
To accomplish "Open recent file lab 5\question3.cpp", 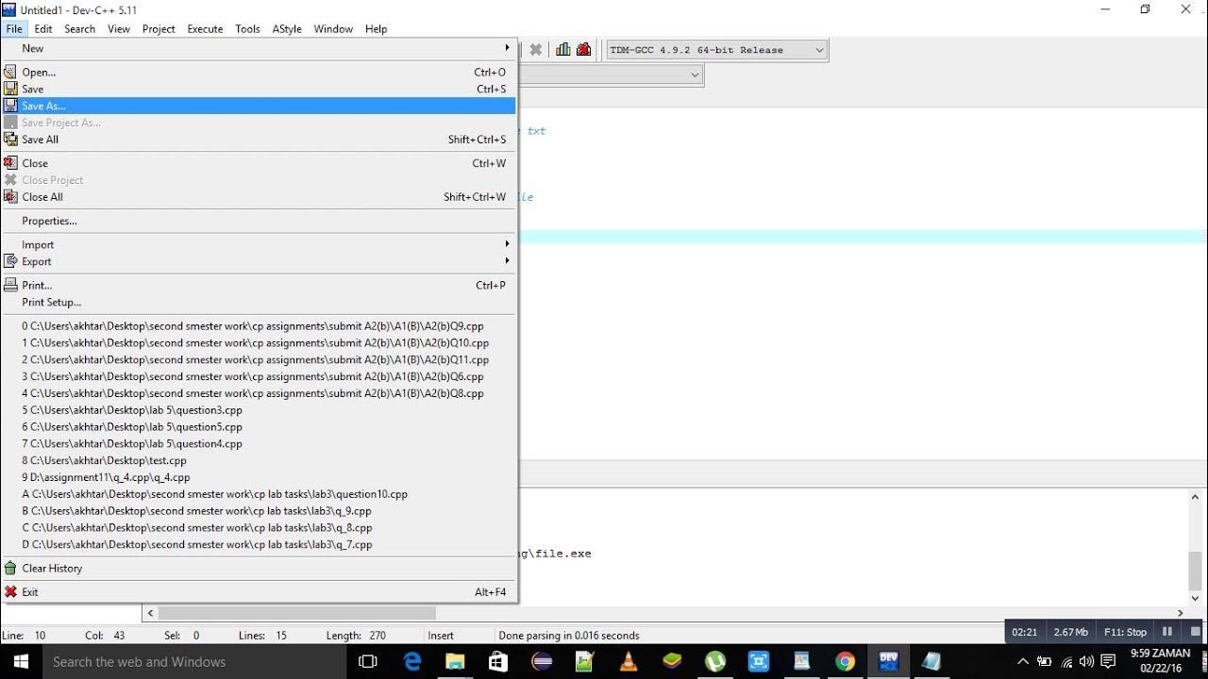I will click(x=259, y=410).
